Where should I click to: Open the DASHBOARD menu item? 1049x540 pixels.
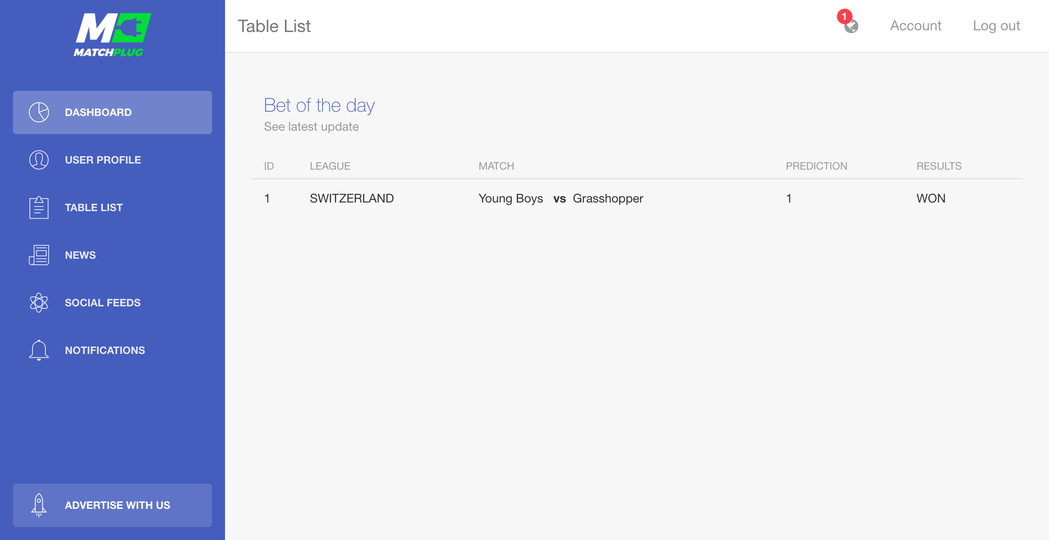coord(113,112)
